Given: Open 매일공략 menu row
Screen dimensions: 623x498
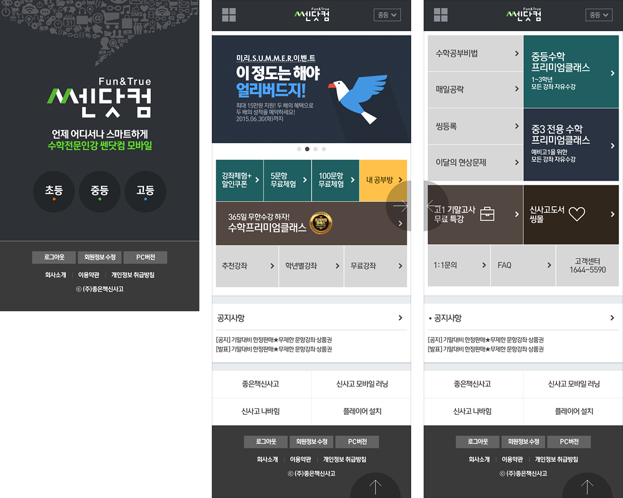Looking at the screenshot, I should click(475, 90).
